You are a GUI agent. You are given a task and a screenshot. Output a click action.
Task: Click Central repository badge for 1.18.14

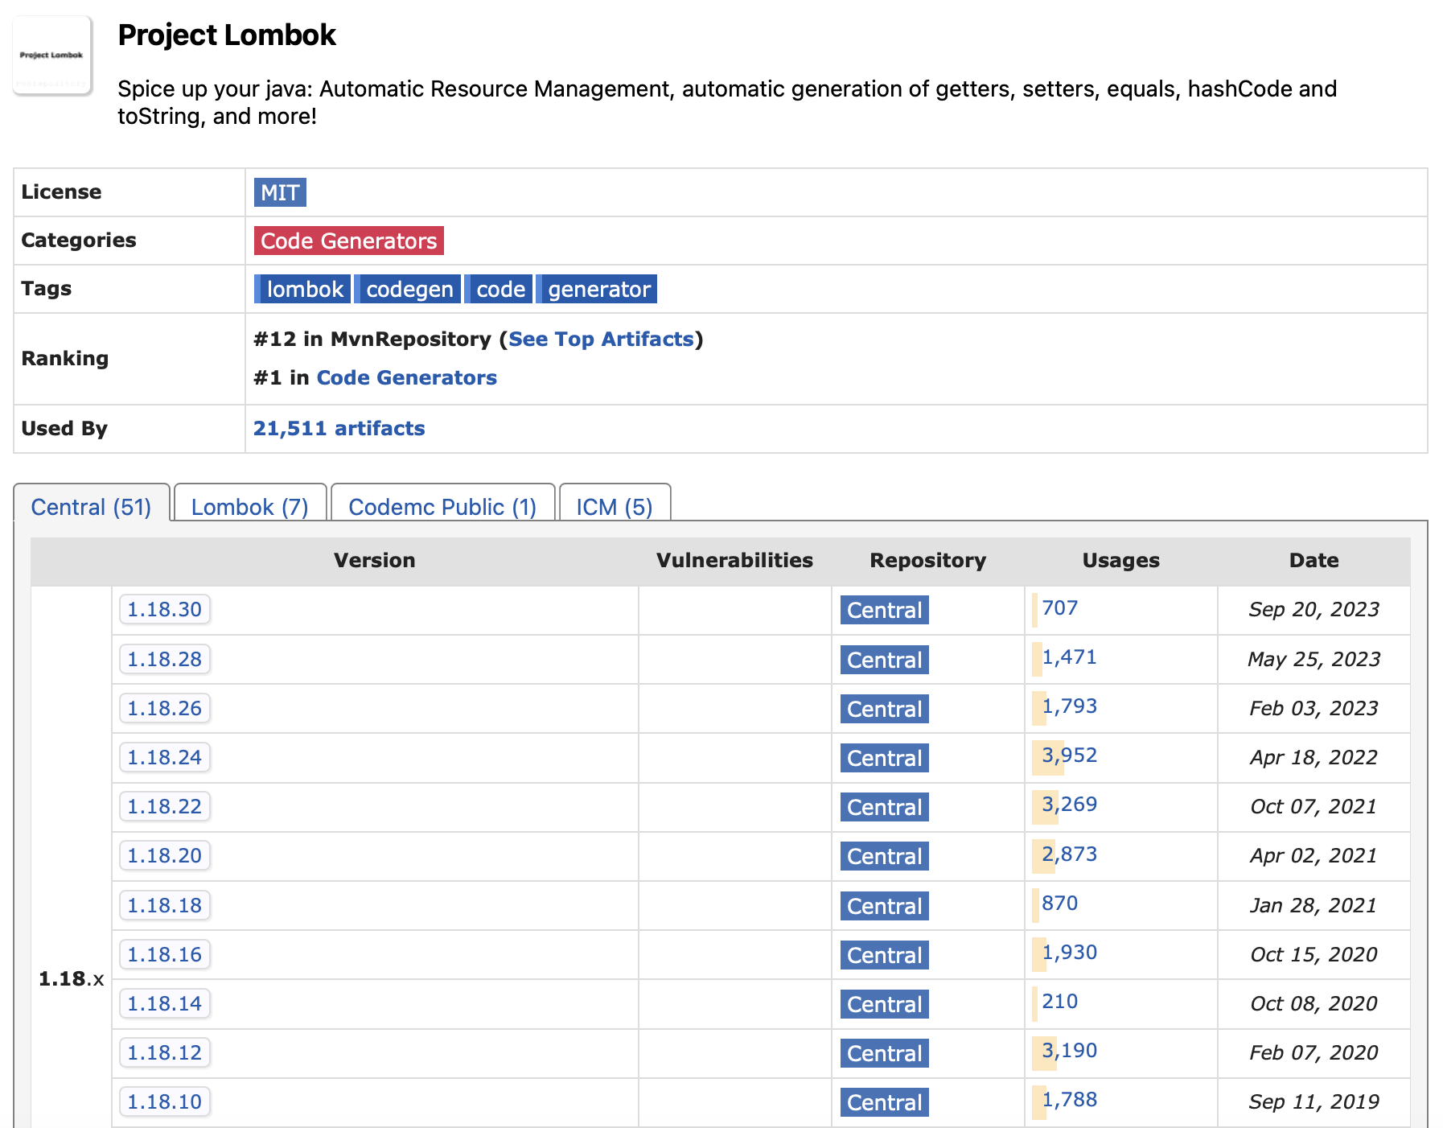885,1004
